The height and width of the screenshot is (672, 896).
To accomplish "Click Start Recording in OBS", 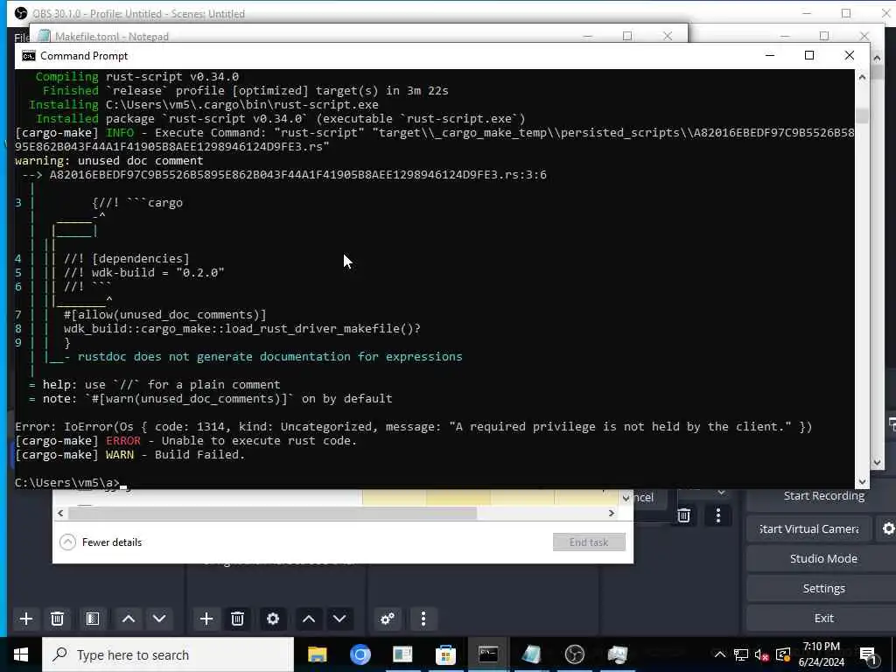I will pyautogui.click(x=823, y=496).
